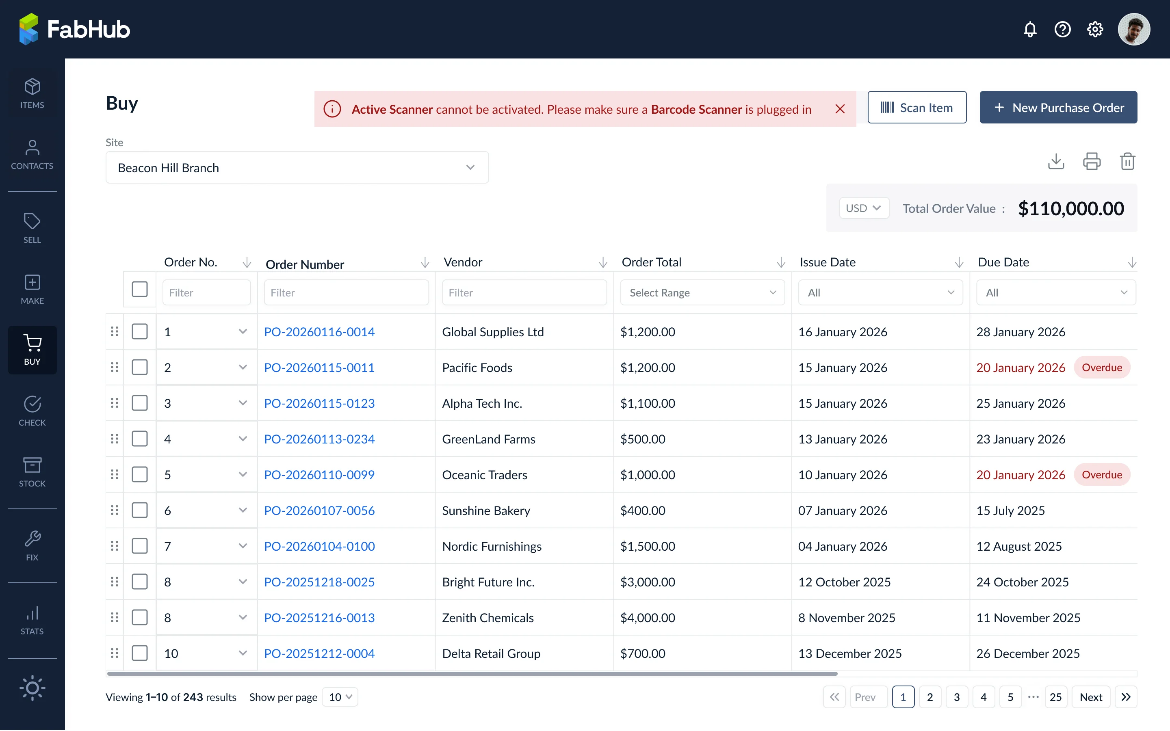Viewport: 1170px width, 731px height.
Task: Expand the Order Total Select Range dropdown
Action: [x=702, y=292]
